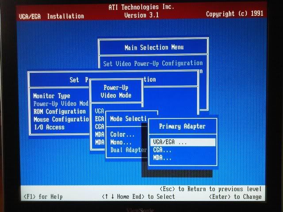The width and height of the screenshot is (283, 212).
Task: Open ROM Configuration option
Action: click(60, 112)
